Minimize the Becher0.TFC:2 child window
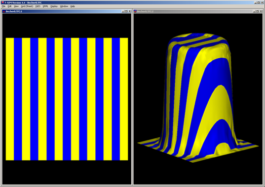This screenshot has height=187, width=265. [254, 11]
